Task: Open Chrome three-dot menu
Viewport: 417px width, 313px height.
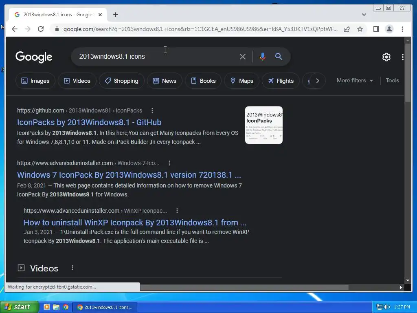Action: (x=402, y=29)
